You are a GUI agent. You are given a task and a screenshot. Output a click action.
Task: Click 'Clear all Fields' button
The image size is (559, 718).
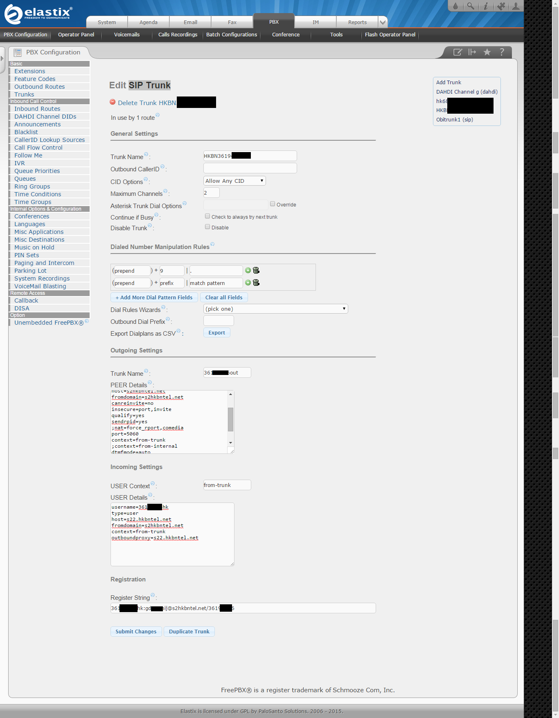tap(224, 298)
